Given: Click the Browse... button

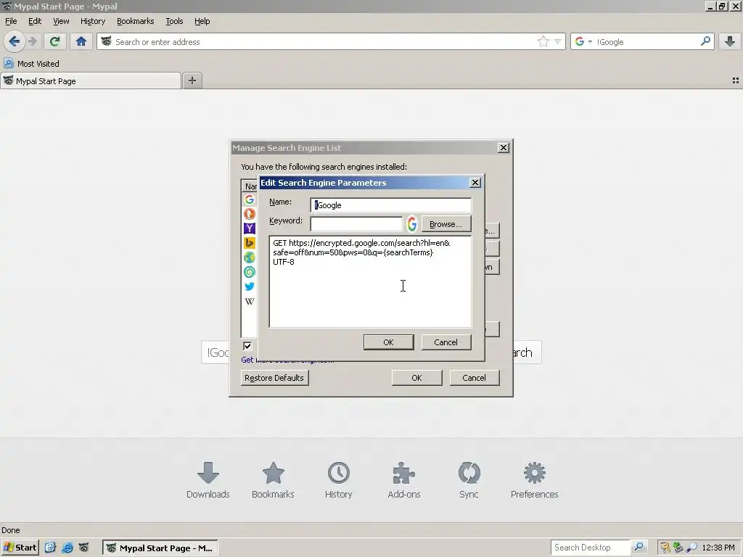Looking at the screenshot, I should (446, 224).
